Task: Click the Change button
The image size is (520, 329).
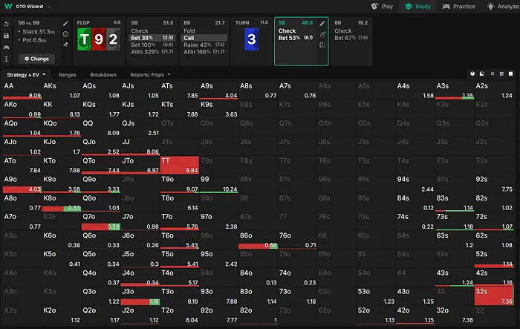Action: click(x=36, y=58)
